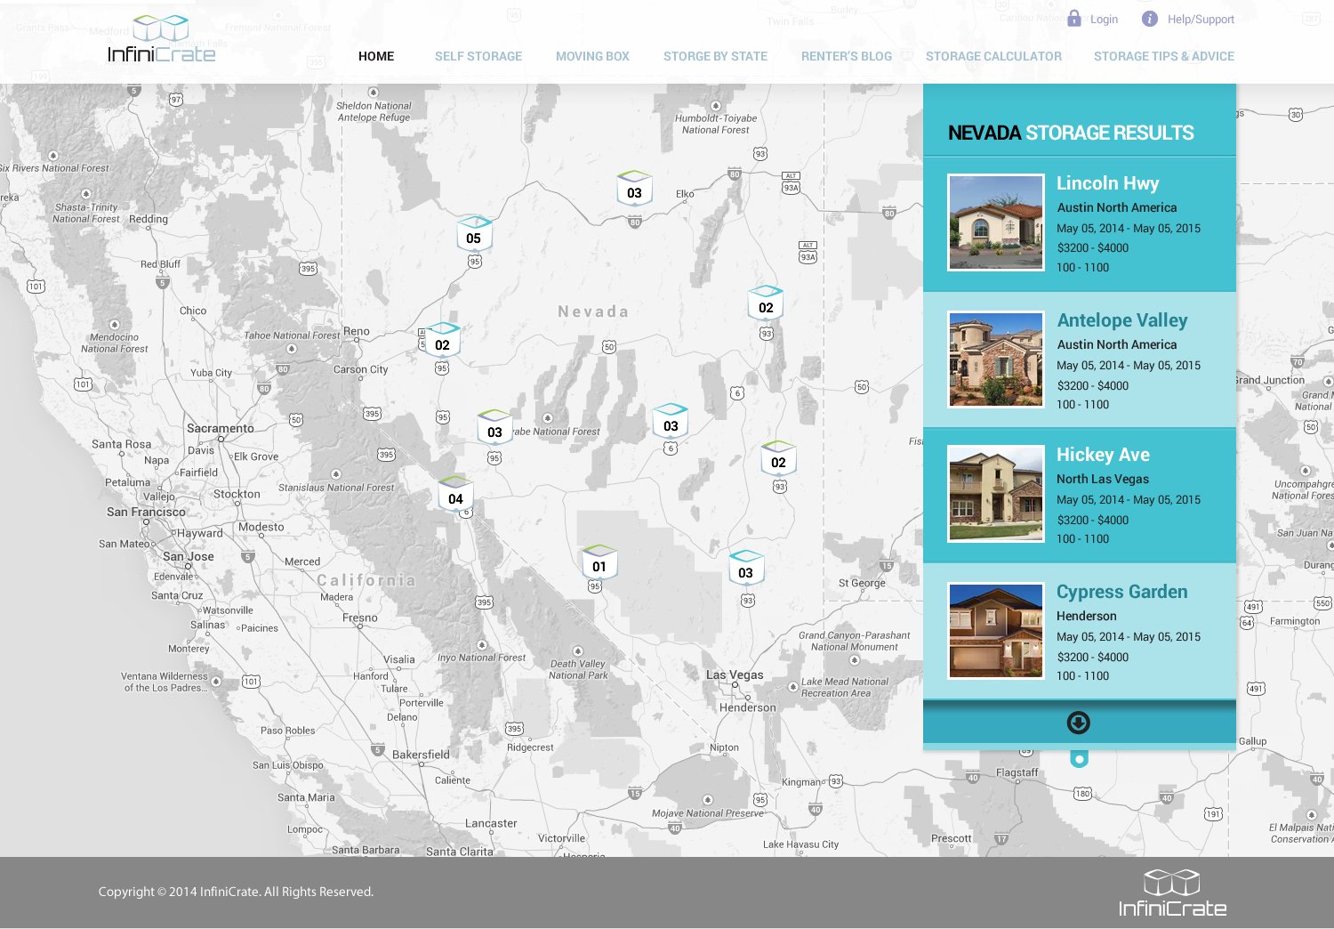Image resolution: width=1334 pixels, height=929 pixels.
Task: Click the Antelope Valley house thumbnail
Action: point(996,359)
